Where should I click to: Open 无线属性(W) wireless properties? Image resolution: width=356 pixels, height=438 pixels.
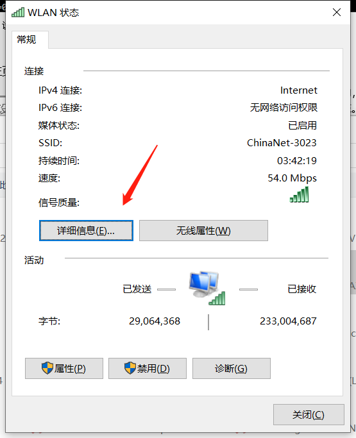203,230
